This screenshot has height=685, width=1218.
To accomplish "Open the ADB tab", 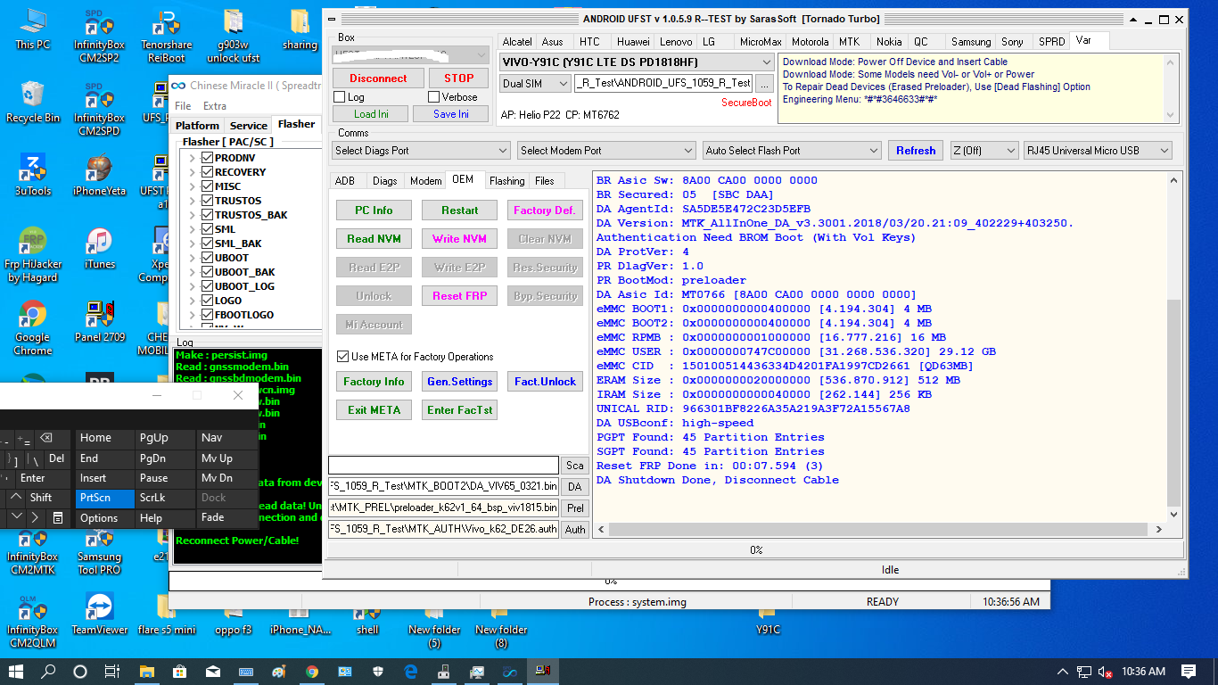I will pyautogui.click(x=345, y=181).
